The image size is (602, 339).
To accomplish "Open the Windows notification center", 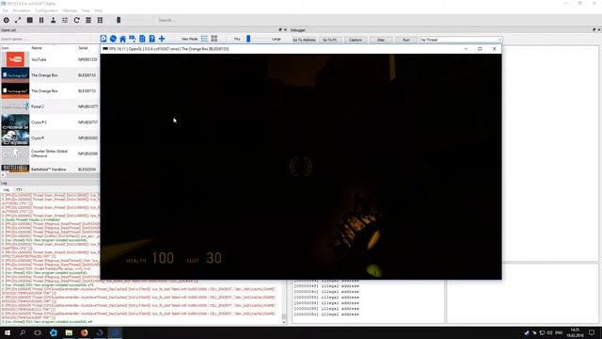I will point(592,332).
